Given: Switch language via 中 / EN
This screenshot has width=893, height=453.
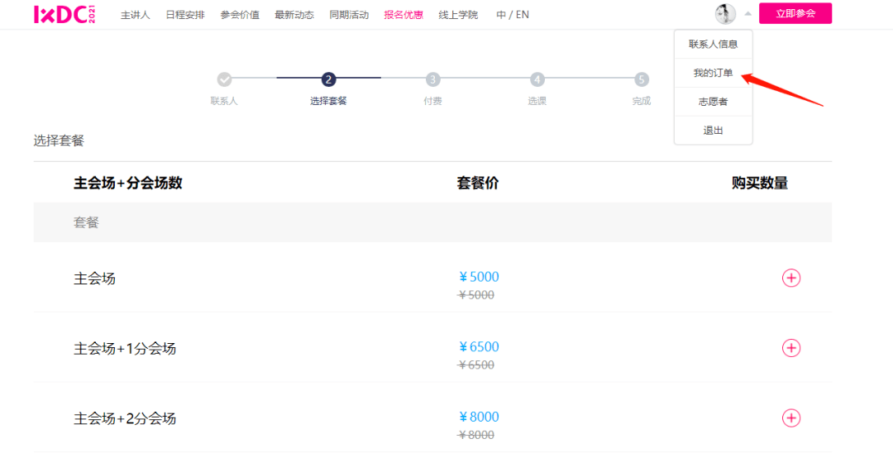Looking at the screenshot, I should (513, 15).
